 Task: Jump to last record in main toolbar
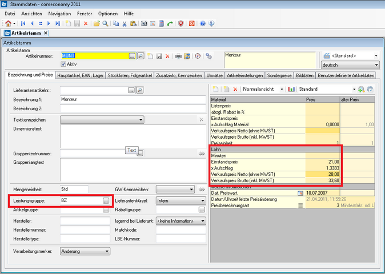[58, 23]
